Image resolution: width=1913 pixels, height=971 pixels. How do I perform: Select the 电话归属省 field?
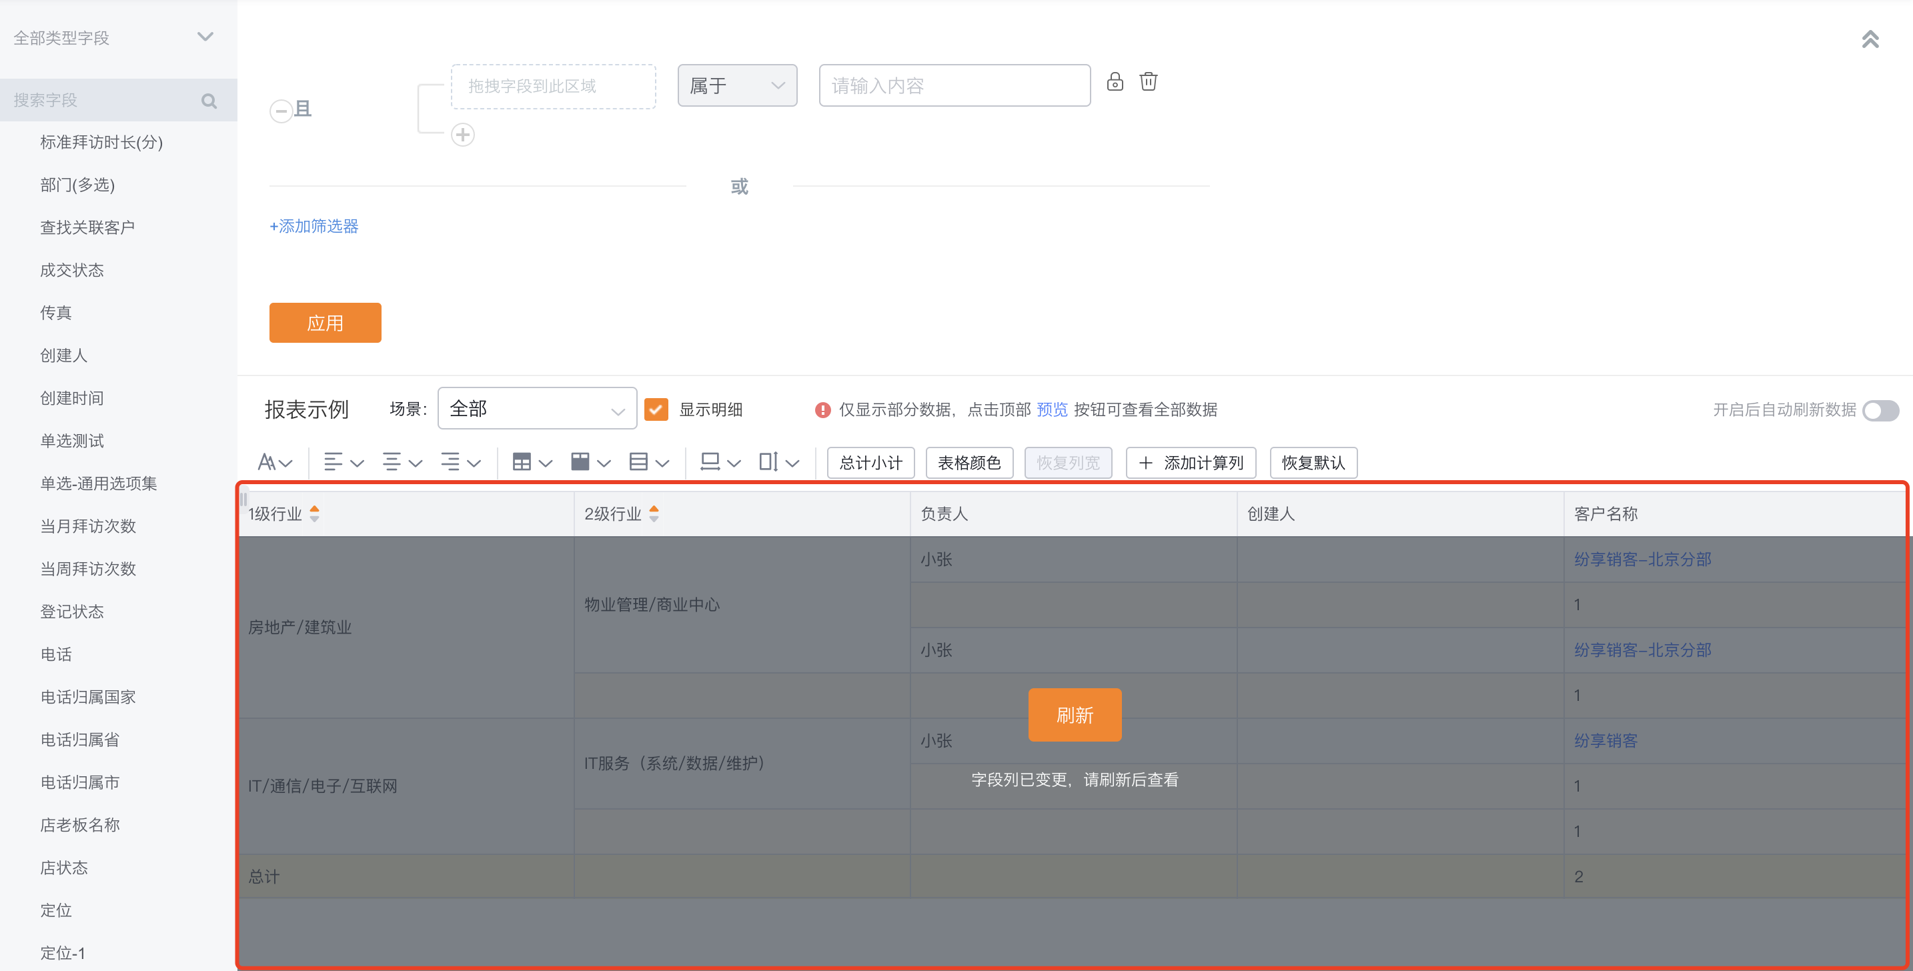[79, 740]
